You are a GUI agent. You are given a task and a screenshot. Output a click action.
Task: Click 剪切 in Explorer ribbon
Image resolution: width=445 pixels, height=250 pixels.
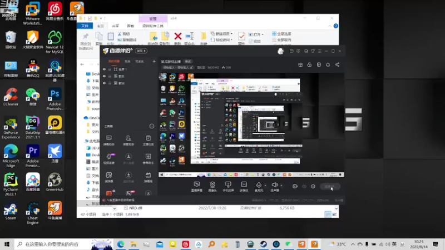tap(123, 34)
